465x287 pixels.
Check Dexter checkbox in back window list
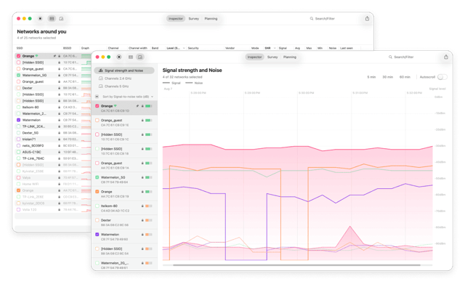pos(18,88)
